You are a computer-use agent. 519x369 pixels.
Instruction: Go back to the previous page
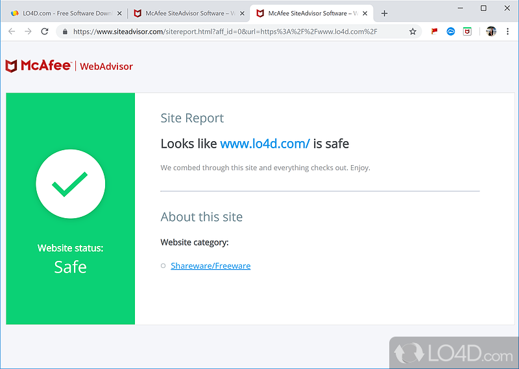[x=12, y=31]
